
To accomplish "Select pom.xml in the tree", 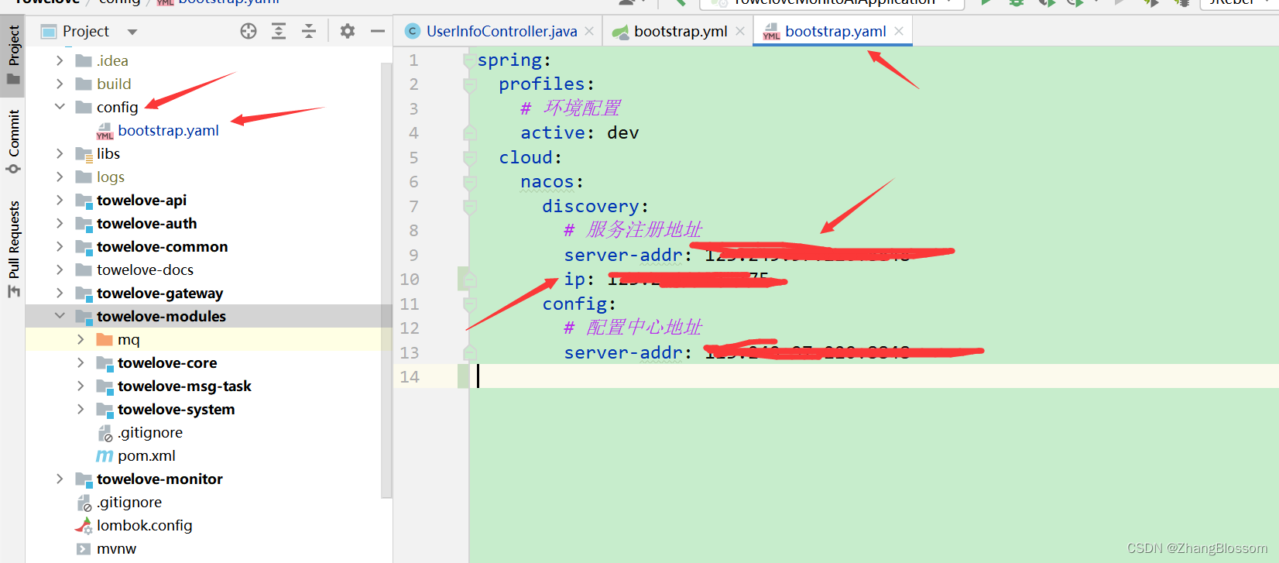I will pos(146,455).
